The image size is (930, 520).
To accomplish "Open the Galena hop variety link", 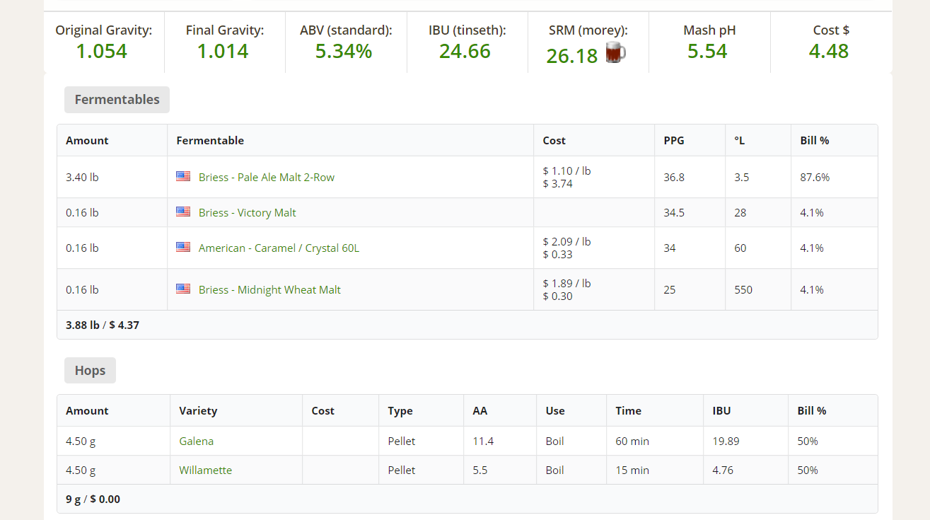I will pos(196,441).
